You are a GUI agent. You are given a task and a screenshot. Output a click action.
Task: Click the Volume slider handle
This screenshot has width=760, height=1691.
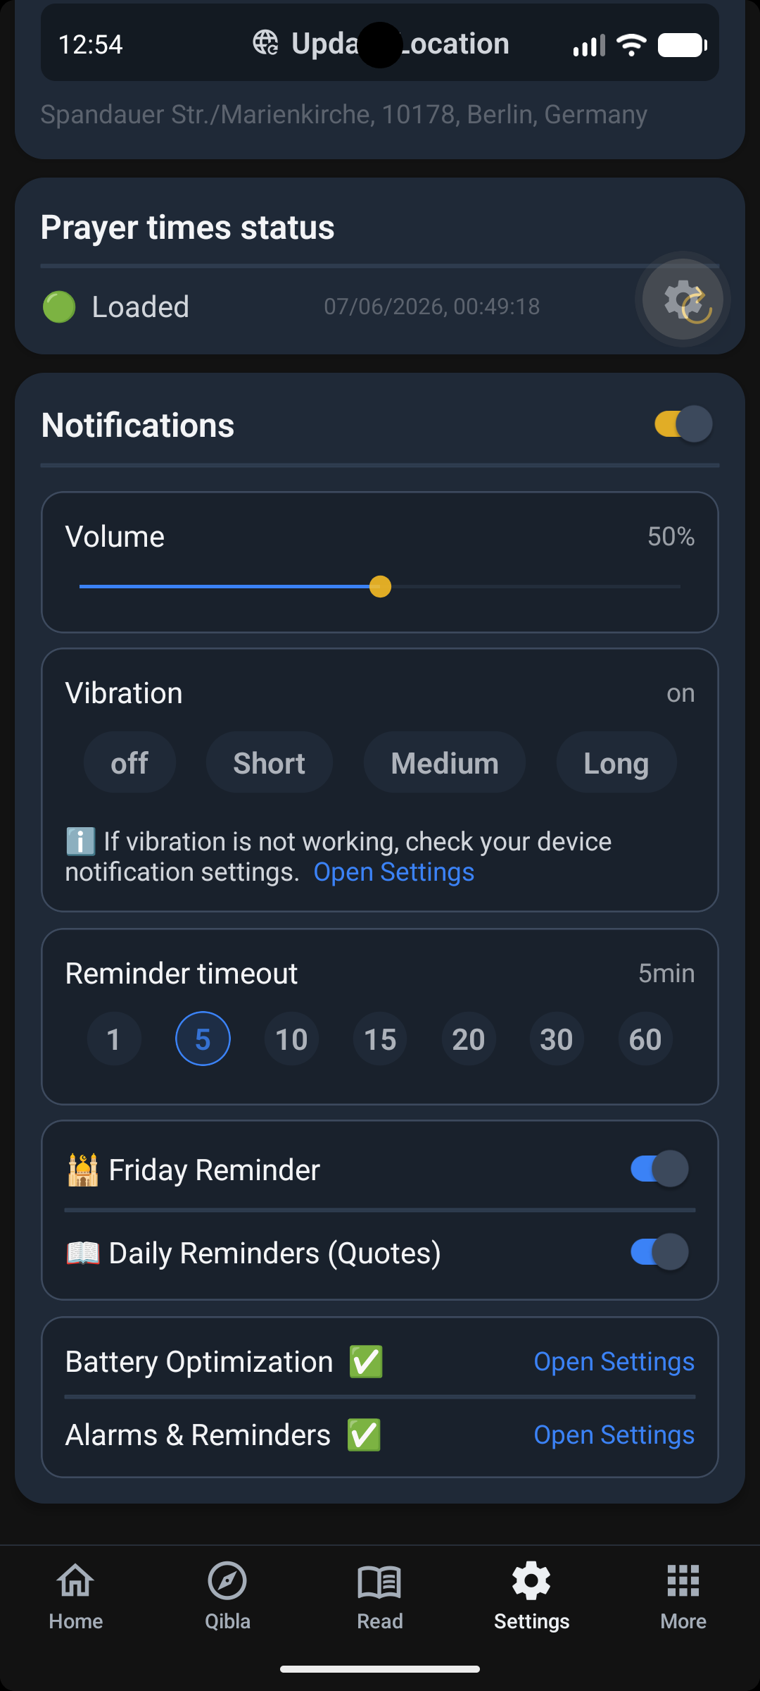tap(380, 586)
